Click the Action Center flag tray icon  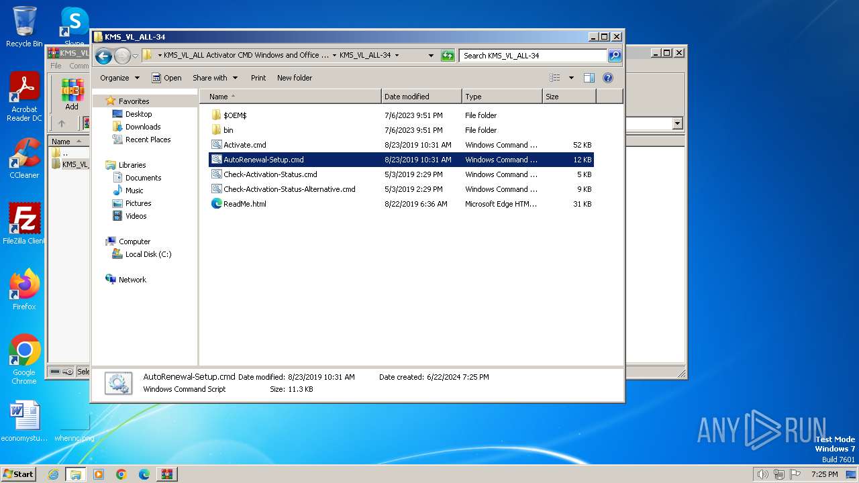[795, 474]
